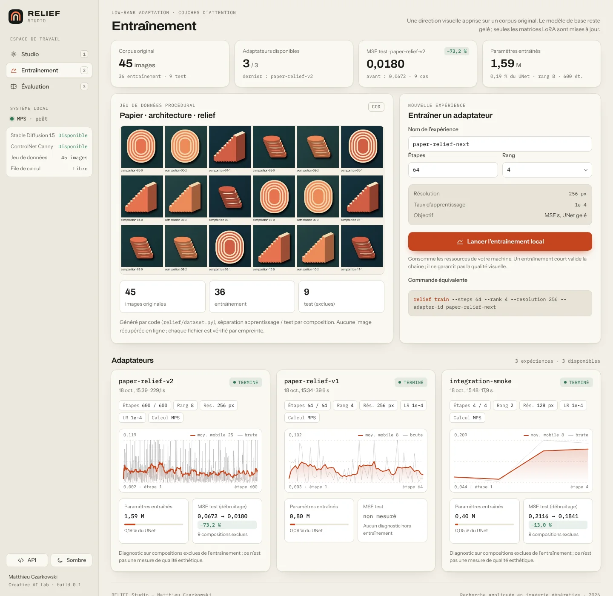Select the 'ControlNet Canny' status row
The height and width of the screenshot is (596, 613).
coord(49,146)
